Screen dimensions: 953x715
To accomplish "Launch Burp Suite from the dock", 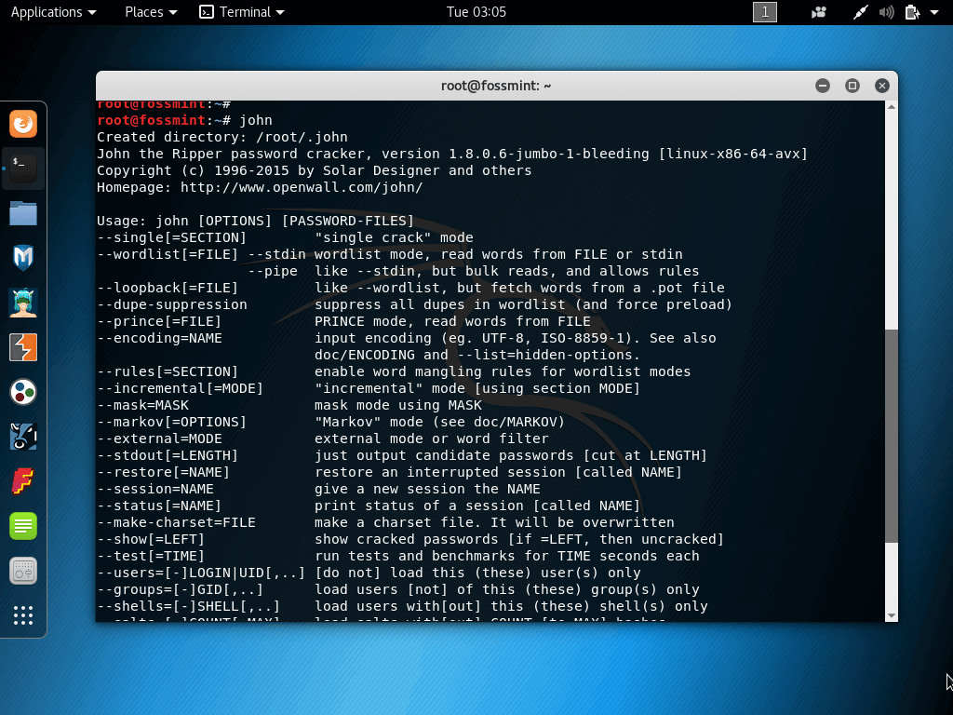I will [x=23, y=347].
